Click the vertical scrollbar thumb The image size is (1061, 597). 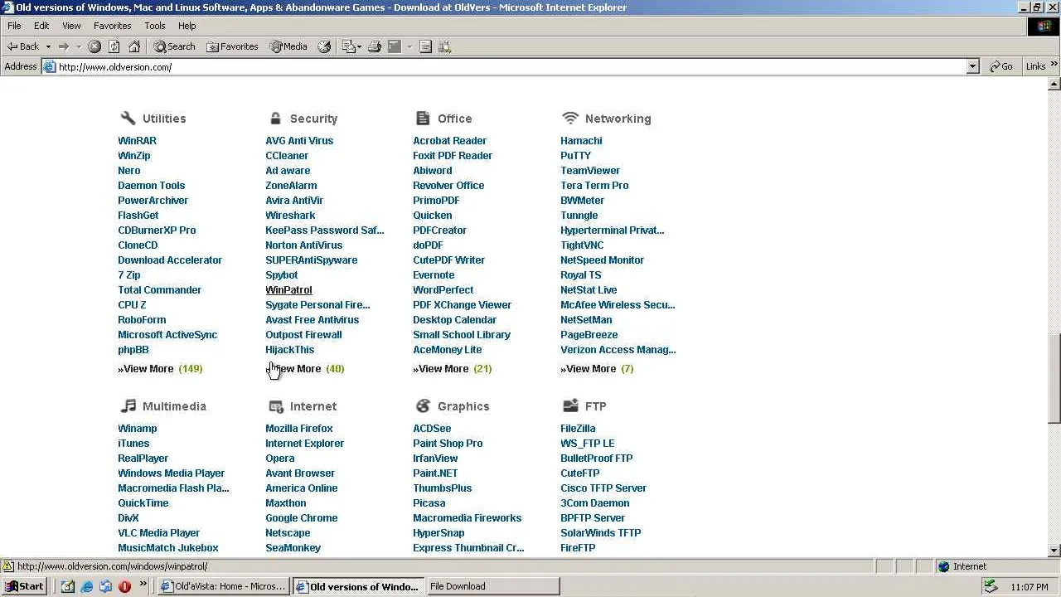tap(1054, 378)
